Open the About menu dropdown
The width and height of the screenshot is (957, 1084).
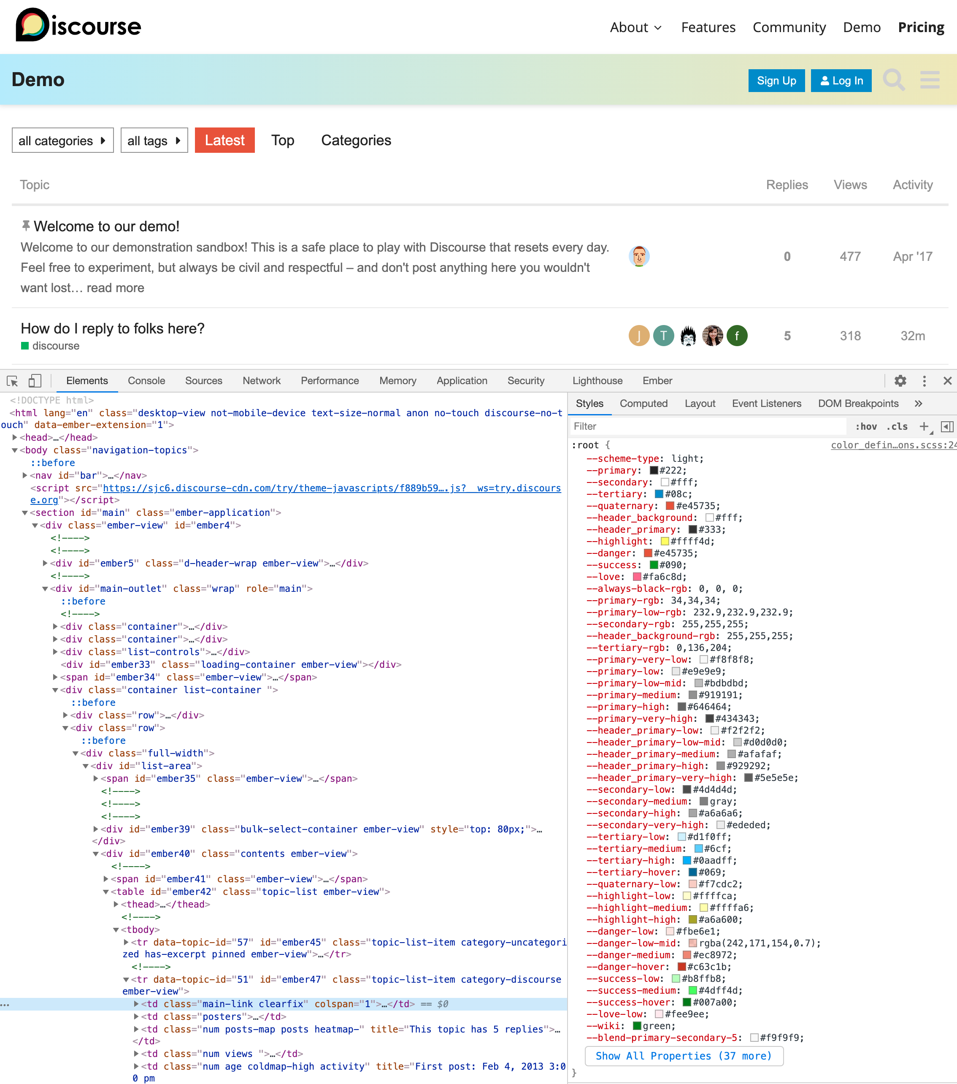coord(635,27)
